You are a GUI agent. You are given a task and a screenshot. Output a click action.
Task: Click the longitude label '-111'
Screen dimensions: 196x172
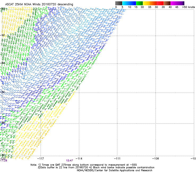pos(117,159)
